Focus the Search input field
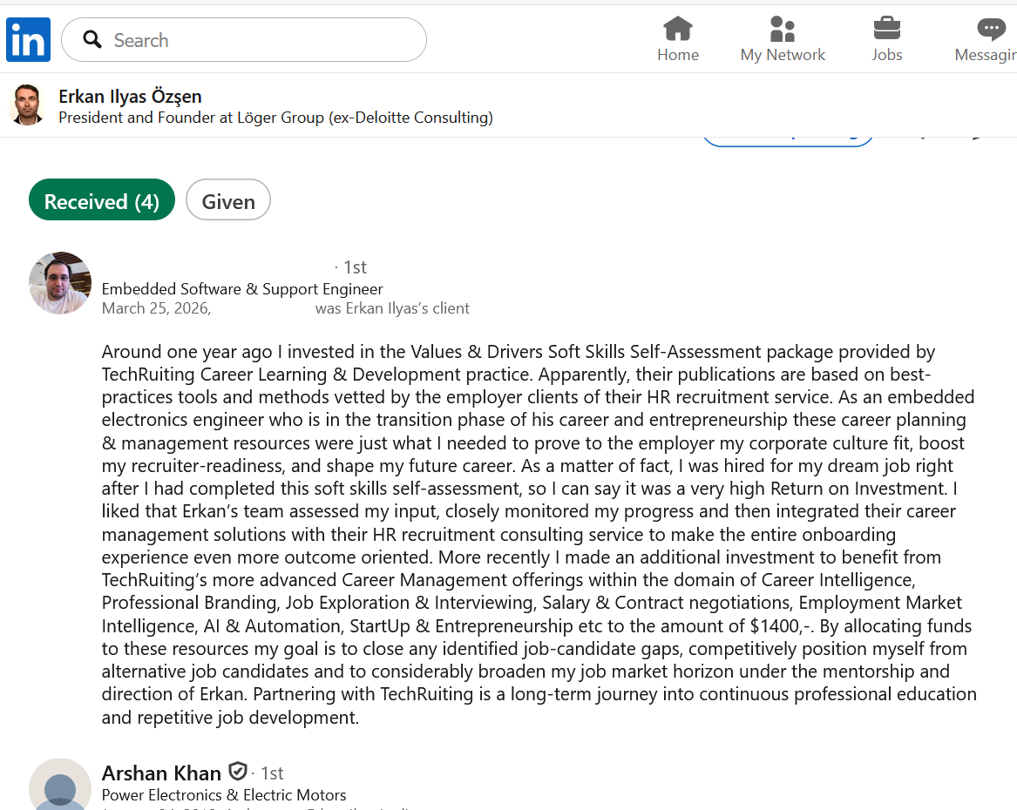1017x810 pixels. click(261, 40)
